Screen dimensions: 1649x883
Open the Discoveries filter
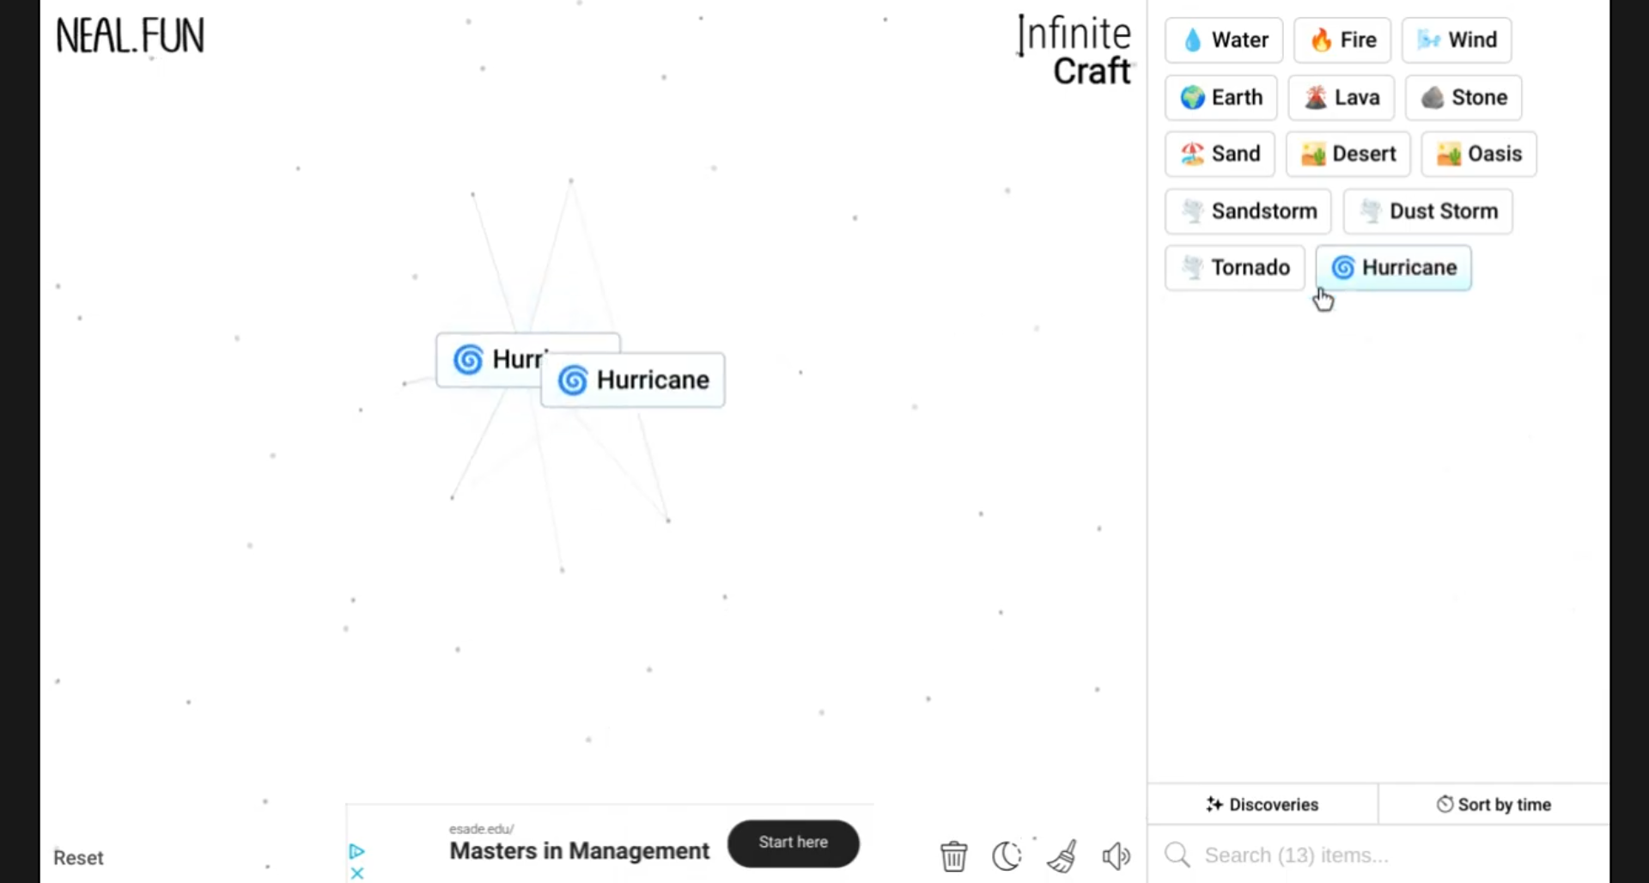(x=1263, y=805)
